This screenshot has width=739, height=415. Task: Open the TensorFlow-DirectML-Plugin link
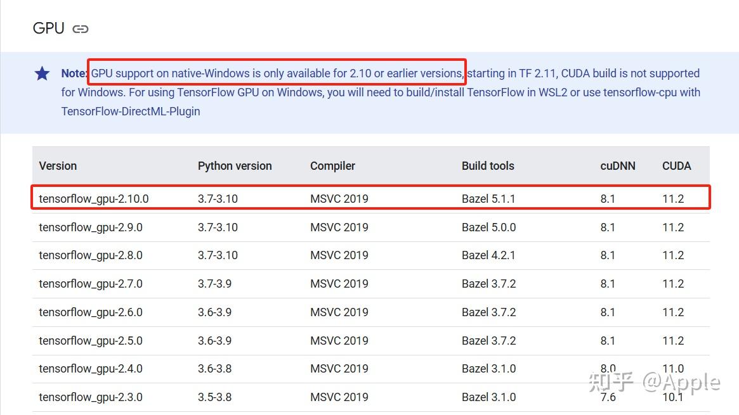coord(130,111)
